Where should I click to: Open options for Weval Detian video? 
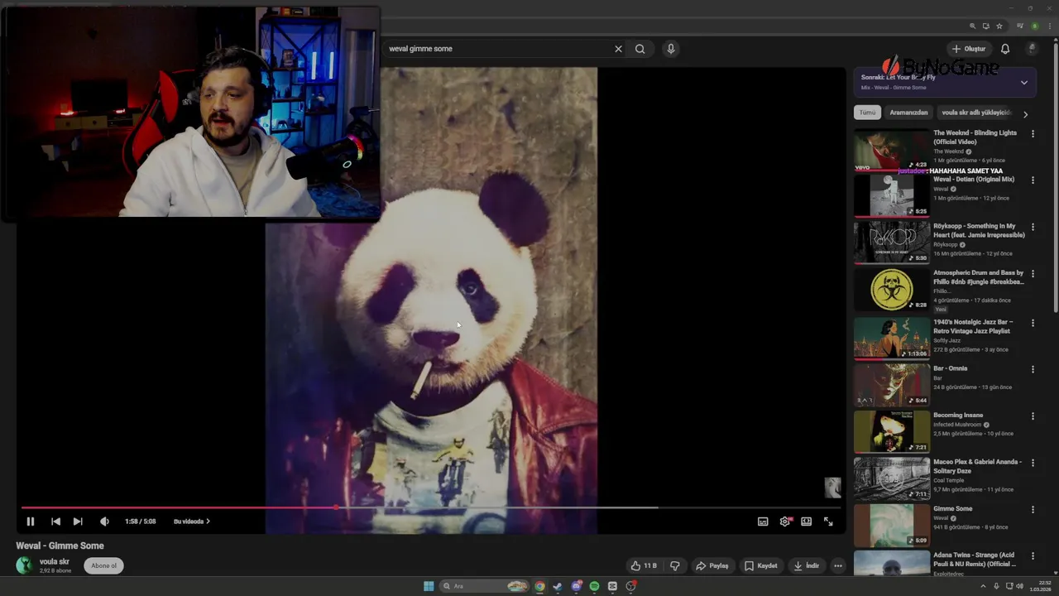click(1033, 180)
